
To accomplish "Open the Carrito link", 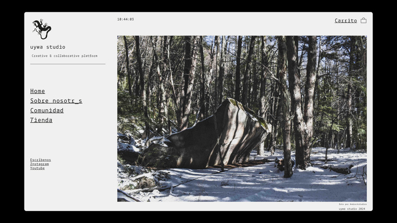I will (345, 21).
